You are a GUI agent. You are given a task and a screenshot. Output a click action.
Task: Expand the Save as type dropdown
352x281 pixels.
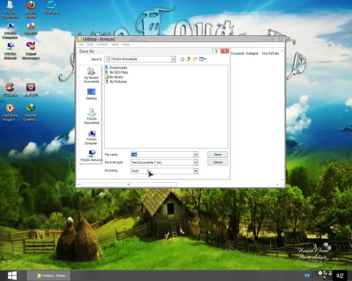click(x=196, y=162)
